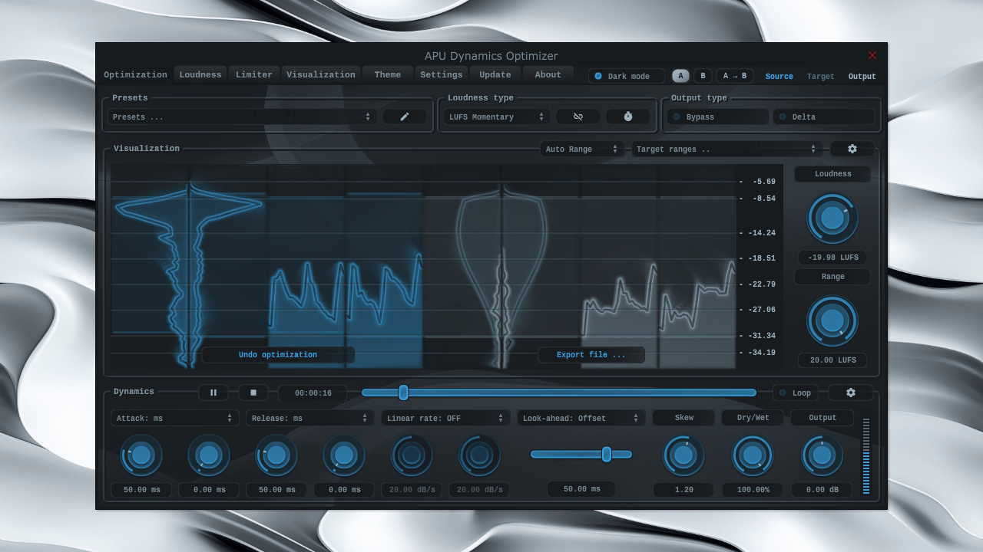Toggle Loop playback
The height and width of the screenshot is (552, 983).
click(796, 393)
